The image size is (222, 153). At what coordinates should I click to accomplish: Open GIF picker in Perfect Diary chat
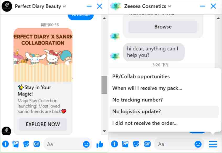tap(37, 144)
